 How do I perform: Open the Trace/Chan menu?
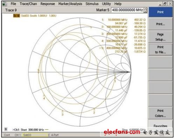tap(28, 4)
